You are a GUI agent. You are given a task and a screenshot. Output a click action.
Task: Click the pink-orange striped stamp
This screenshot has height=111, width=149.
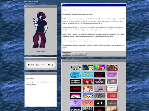[x=88, y=103]
